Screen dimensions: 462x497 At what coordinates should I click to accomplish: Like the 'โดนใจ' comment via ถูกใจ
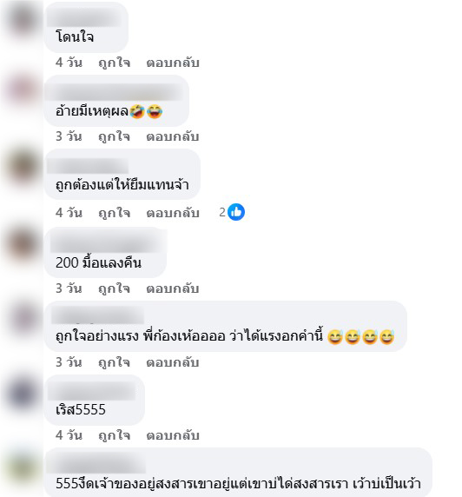(x=114, y=63)
